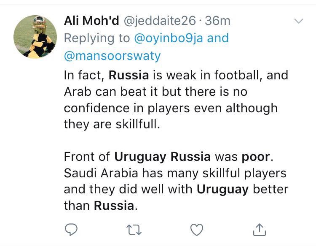Open Ali Moh'd profile picture
This screenshot has height=247, width=316.
(x=35, y=37)
